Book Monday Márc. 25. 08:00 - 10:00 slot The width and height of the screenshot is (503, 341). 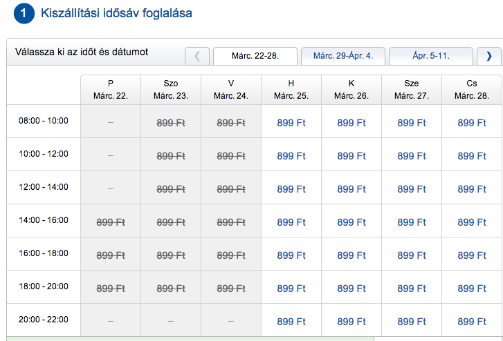tap(291, 123)
